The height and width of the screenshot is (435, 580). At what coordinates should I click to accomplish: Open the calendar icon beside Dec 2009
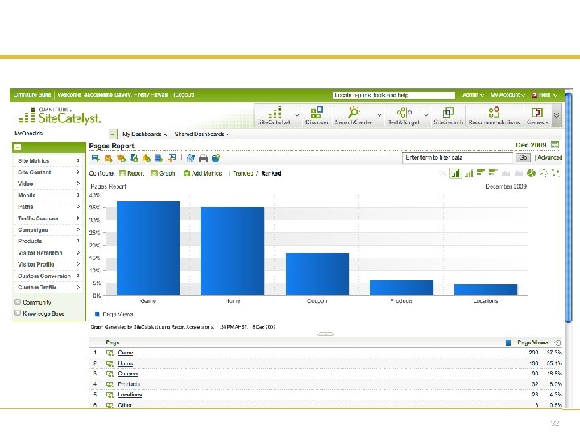click(x=555, y=145)
